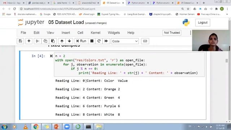
Task: Open the zoom magnifier in the address bar
Action: [183, 9]
